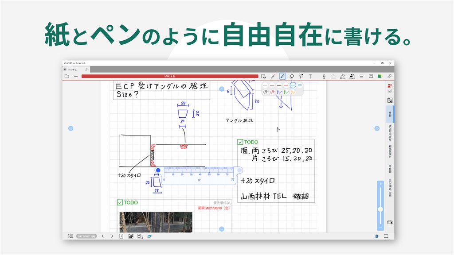454x255 pixels.
Task: Click the red MMJ title bar
Action: 170,76
